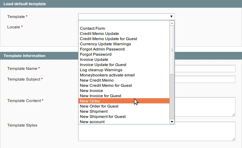Choose New Order for Guest
The image size is (242, 148).
click(124, 106)
